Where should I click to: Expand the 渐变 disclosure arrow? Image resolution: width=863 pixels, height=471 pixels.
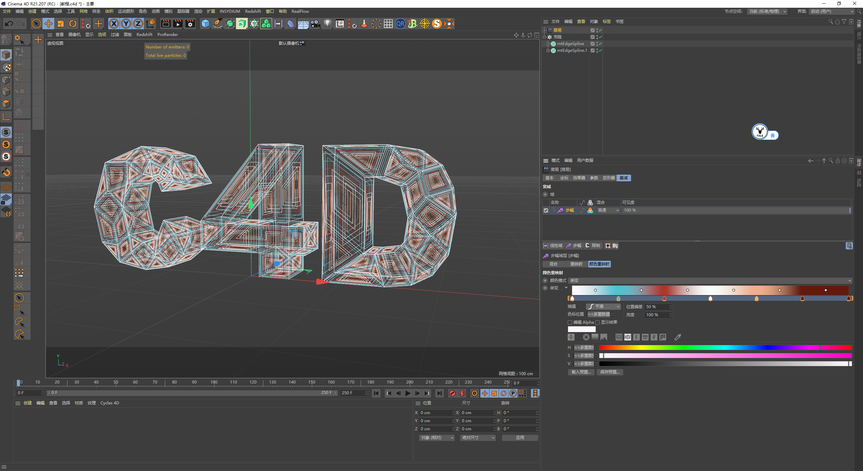point(566,288)
